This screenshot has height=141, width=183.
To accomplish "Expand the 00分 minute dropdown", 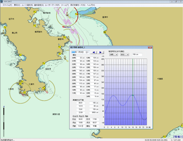I will point(125,55).
